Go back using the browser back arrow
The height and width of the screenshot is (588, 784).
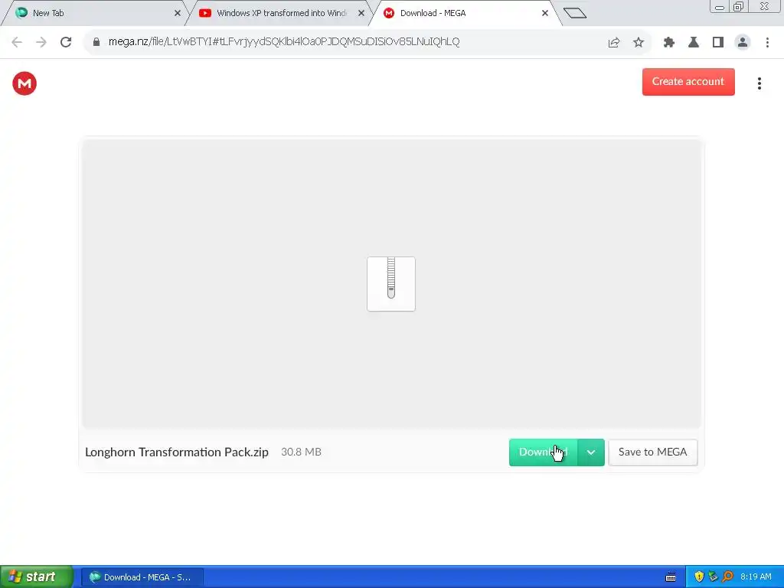pos(17,42)
